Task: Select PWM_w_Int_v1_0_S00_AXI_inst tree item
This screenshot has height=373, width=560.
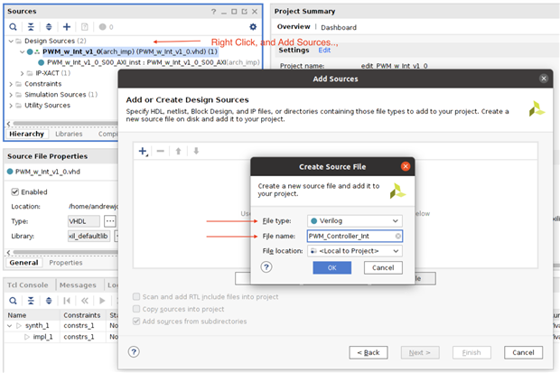Action: [x=153, y=62]
